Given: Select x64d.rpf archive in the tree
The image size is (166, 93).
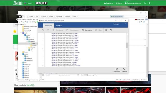Looking at the screenshot, I should (25, 73).
